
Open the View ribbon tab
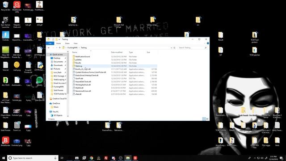point(76,43)
